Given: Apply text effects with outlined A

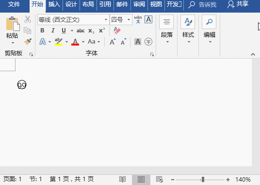Looking at the screenshot, I should 43,42.
